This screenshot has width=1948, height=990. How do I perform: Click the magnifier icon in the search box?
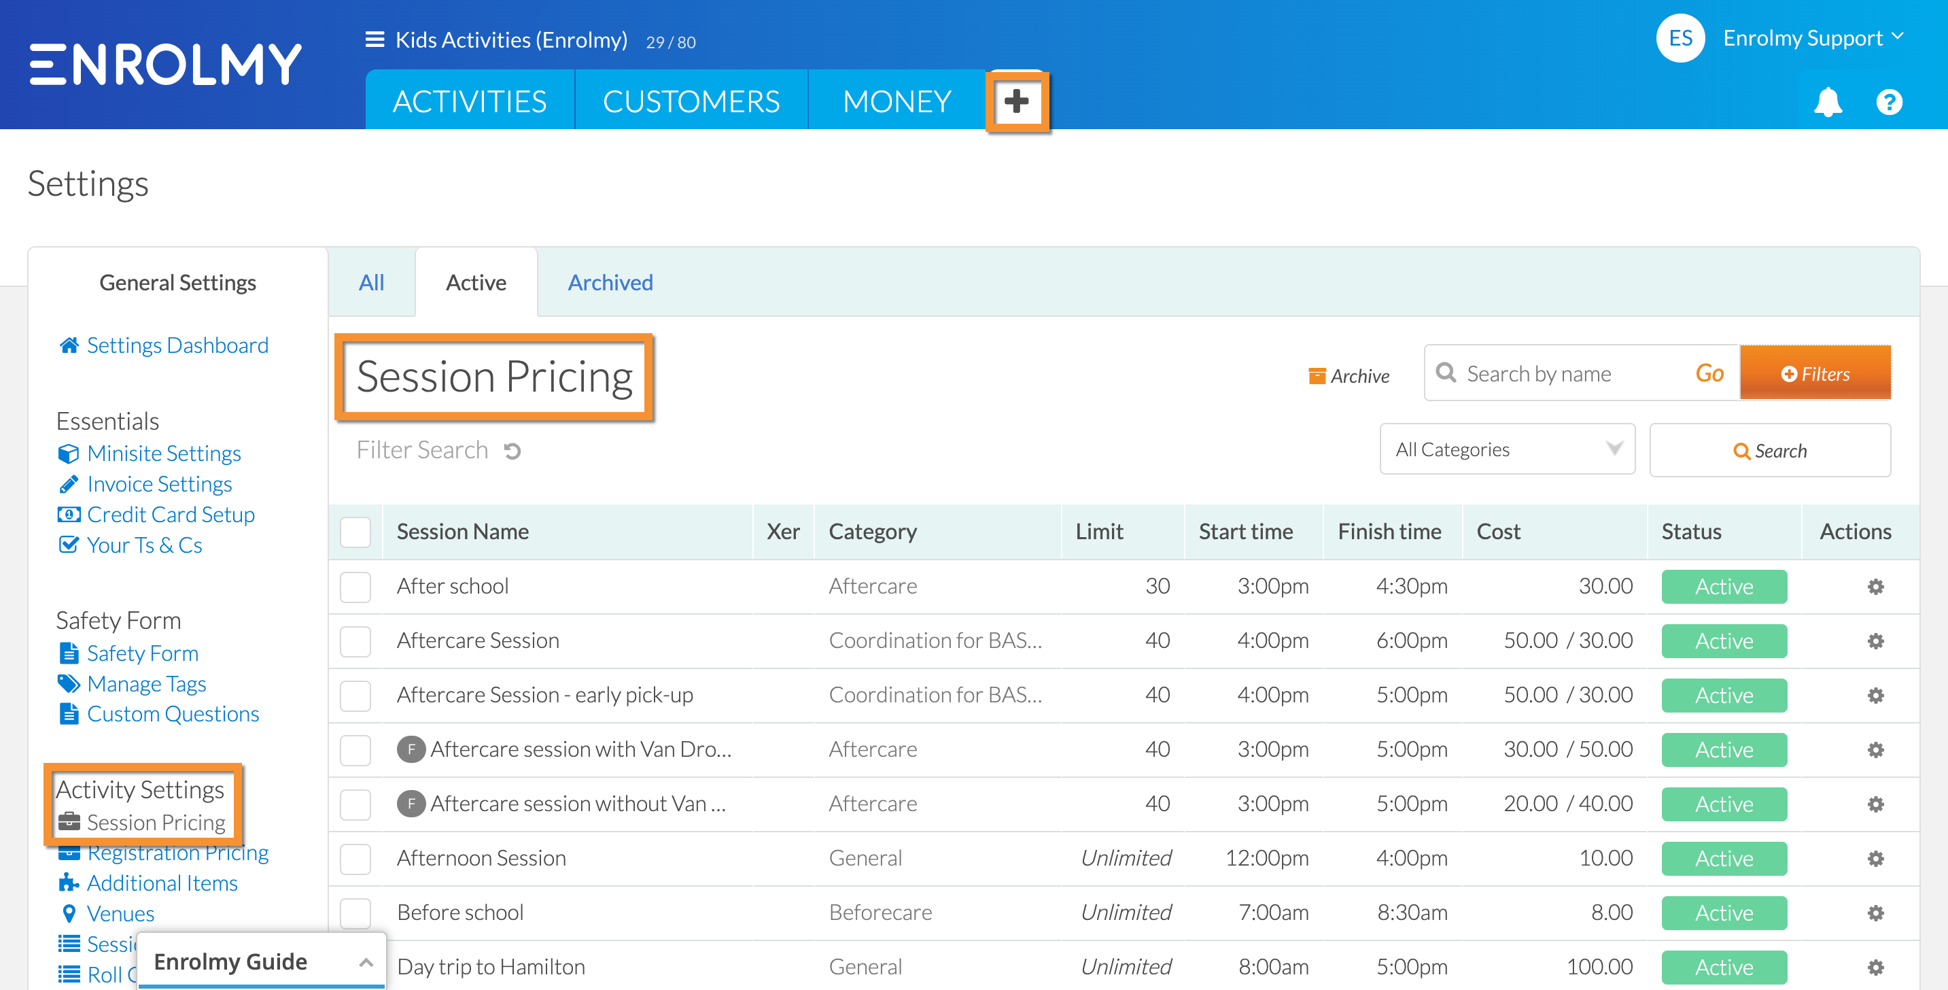tap(1445, 373)
